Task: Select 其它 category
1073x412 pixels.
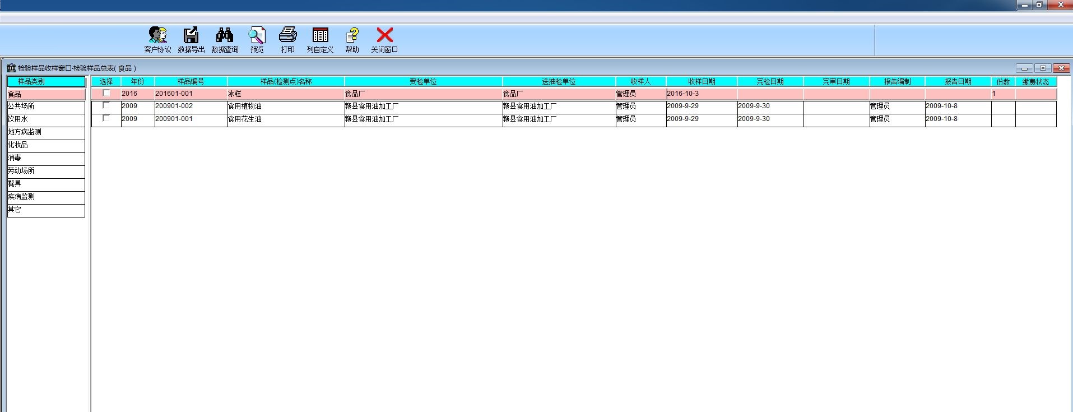Action: tap(46, 210)
